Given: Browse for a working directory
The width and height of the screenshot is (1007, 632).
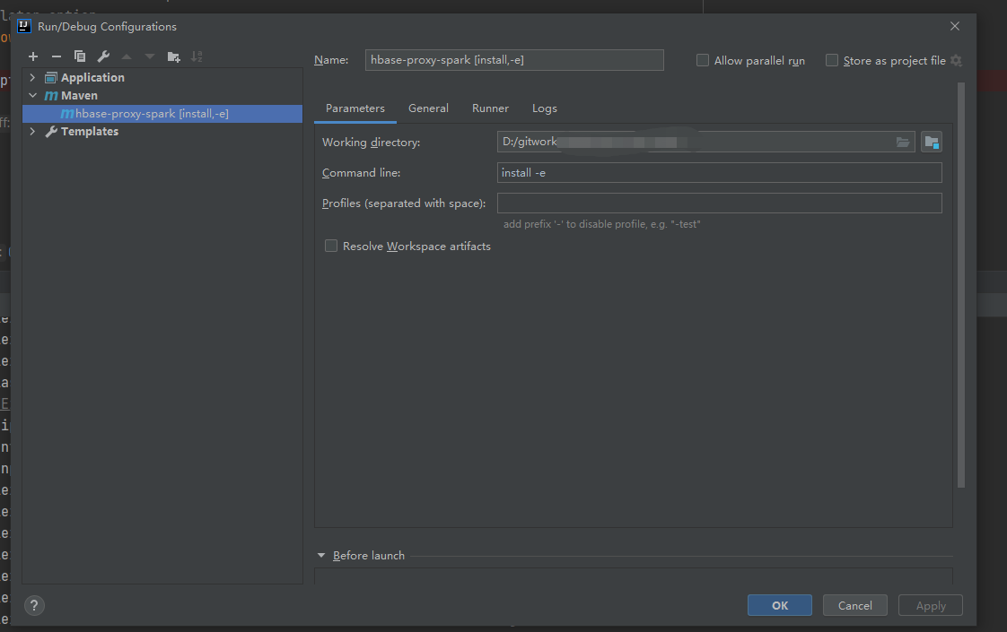Looking at the screenshot, I should click(x=903, y=142).
